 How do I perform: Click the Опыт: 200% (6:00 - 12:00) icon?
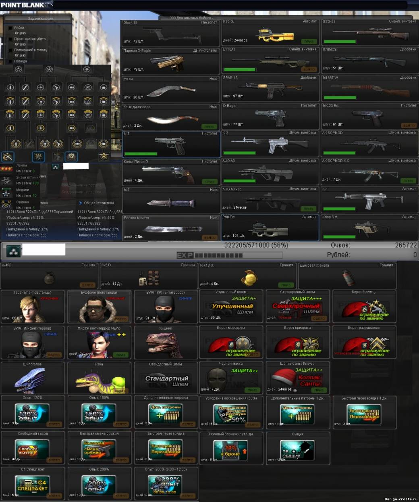(165, 485)
